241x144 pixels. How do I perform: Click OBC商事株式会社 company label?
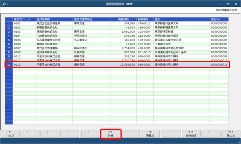pyautogui.click(x=226, y=10)
